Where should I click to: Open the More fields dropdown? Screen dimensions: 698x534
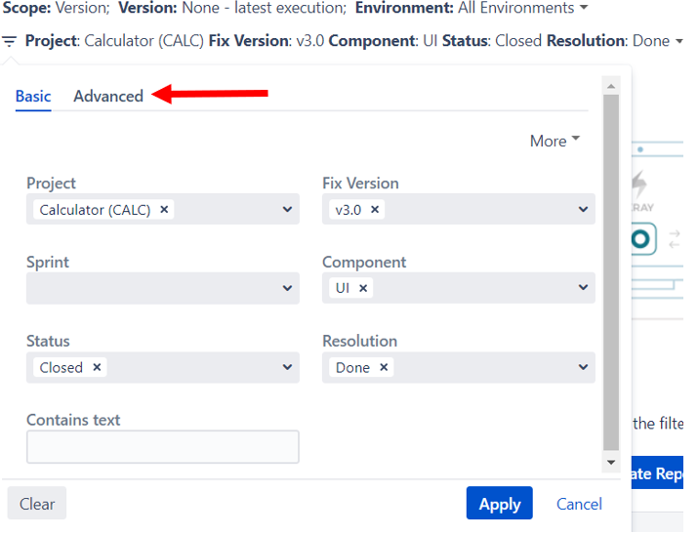coord(554,141)
